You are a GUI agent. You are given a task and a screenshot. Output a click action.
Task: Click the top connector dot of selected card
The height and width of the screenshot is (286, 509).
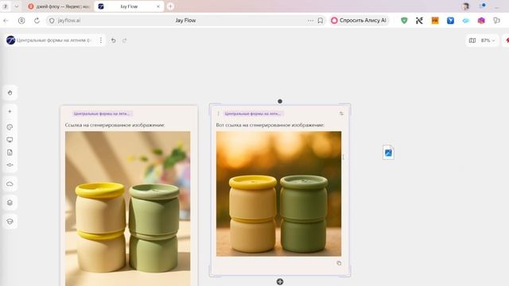click(x=280, y=101)
